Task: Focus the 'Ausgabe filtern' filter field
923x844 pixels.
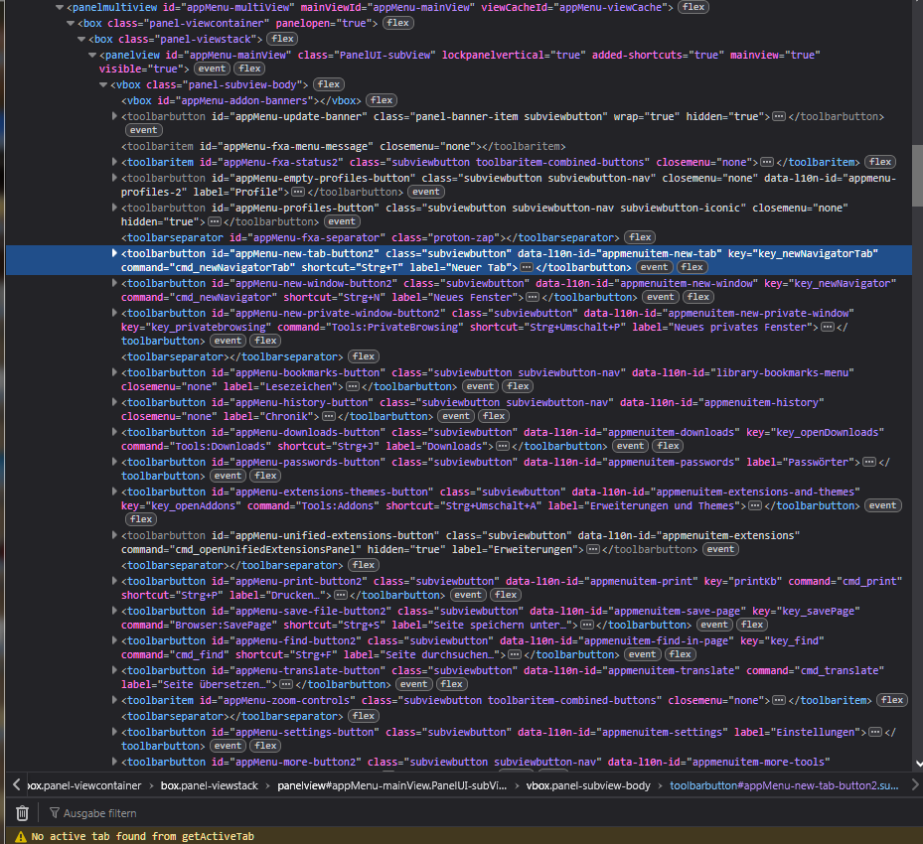Action: click(x=99, y=813)
